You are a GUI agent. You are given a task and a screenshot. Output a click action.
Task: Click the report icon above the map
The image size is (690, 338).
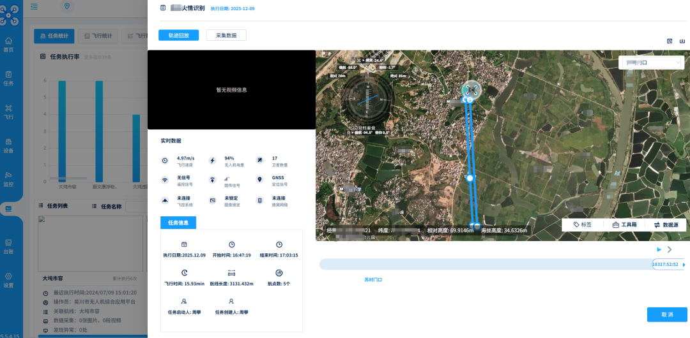pyautogui.click(x=670, y=41)
